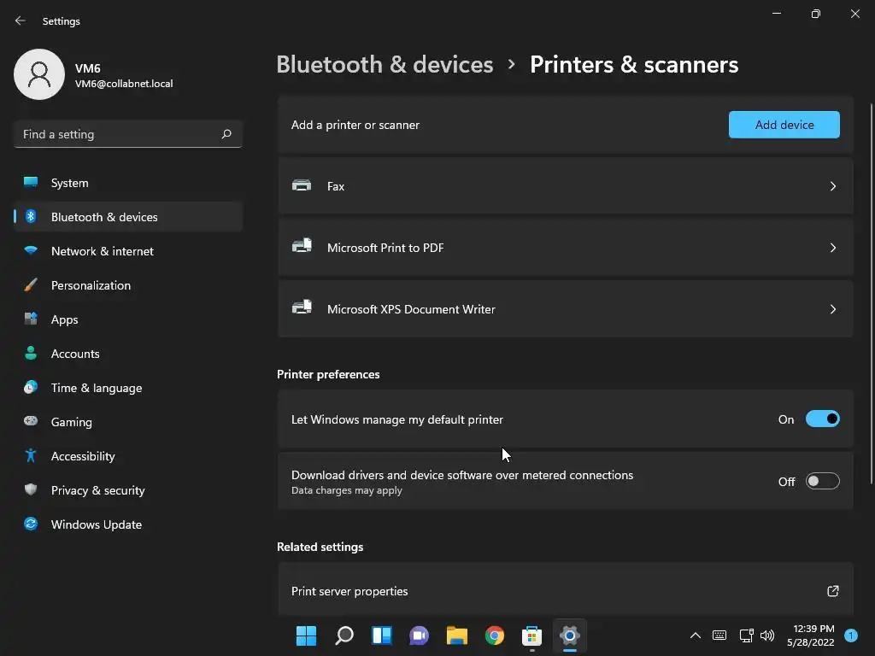Open external link icon for Print server properties

pos(832,591)
